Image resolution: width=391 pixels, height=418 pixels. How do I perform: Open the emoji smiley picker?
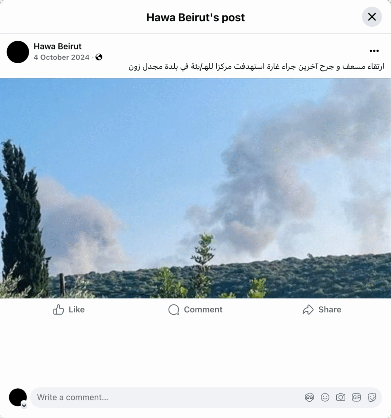pos(325,398)
